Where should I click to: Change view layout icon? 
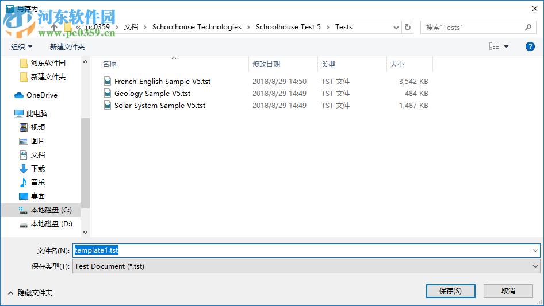click(494, 46)
